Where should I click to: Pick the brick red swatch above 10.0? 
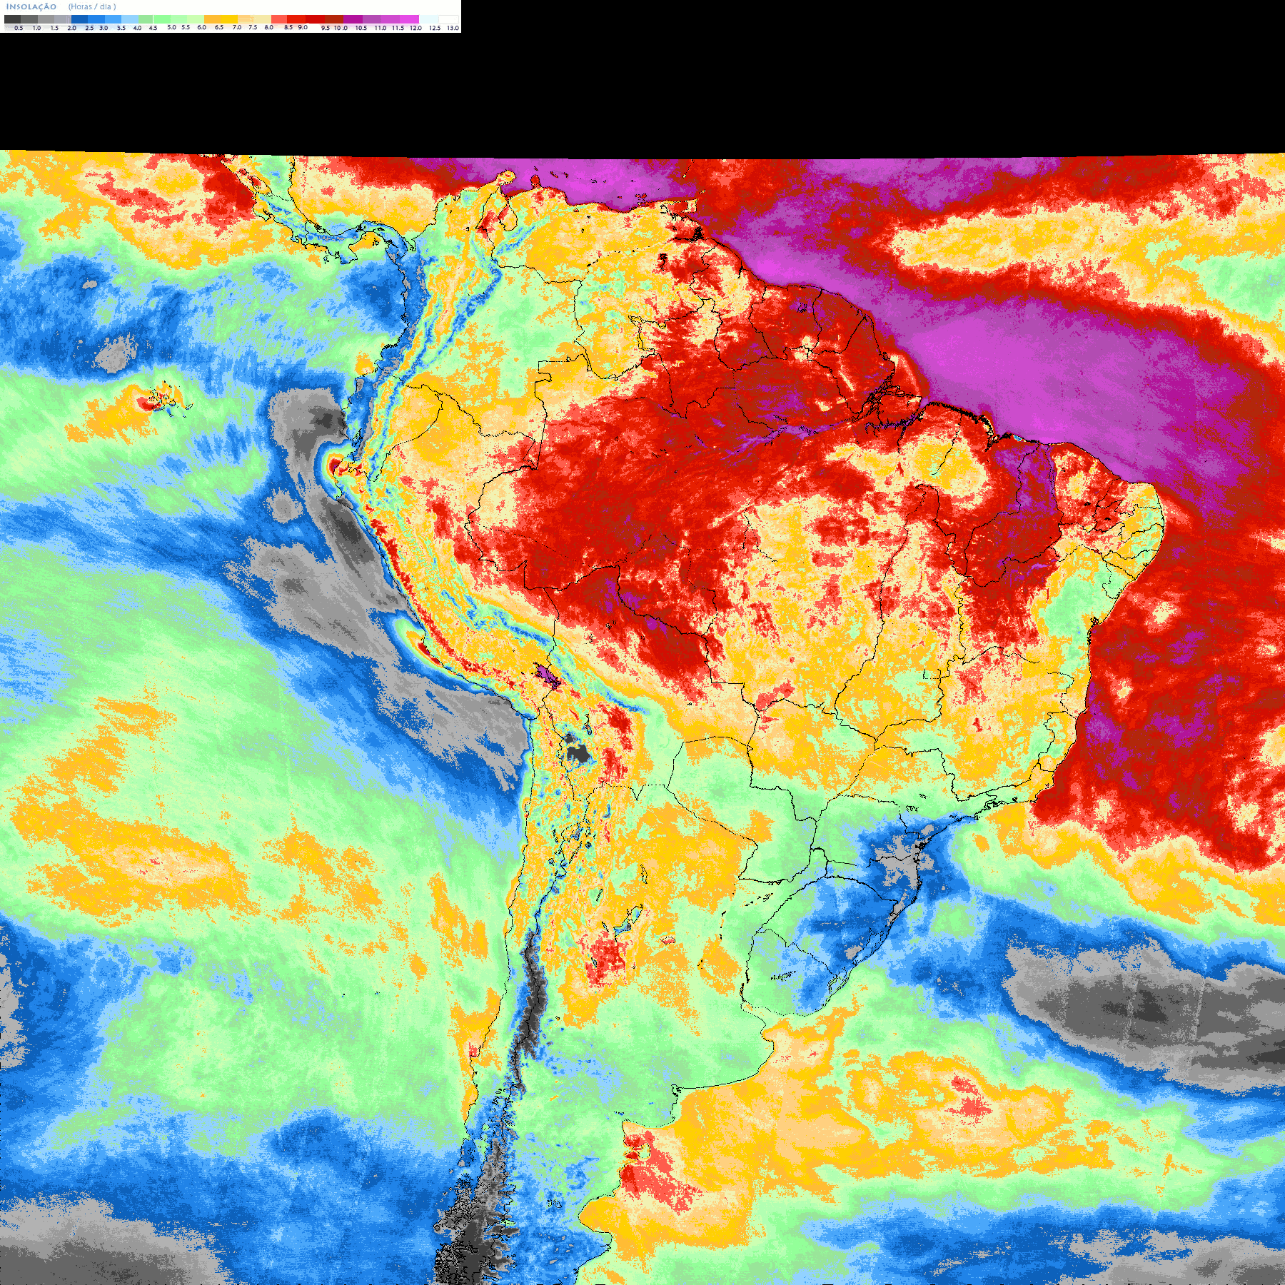click(x=334, y=19)
